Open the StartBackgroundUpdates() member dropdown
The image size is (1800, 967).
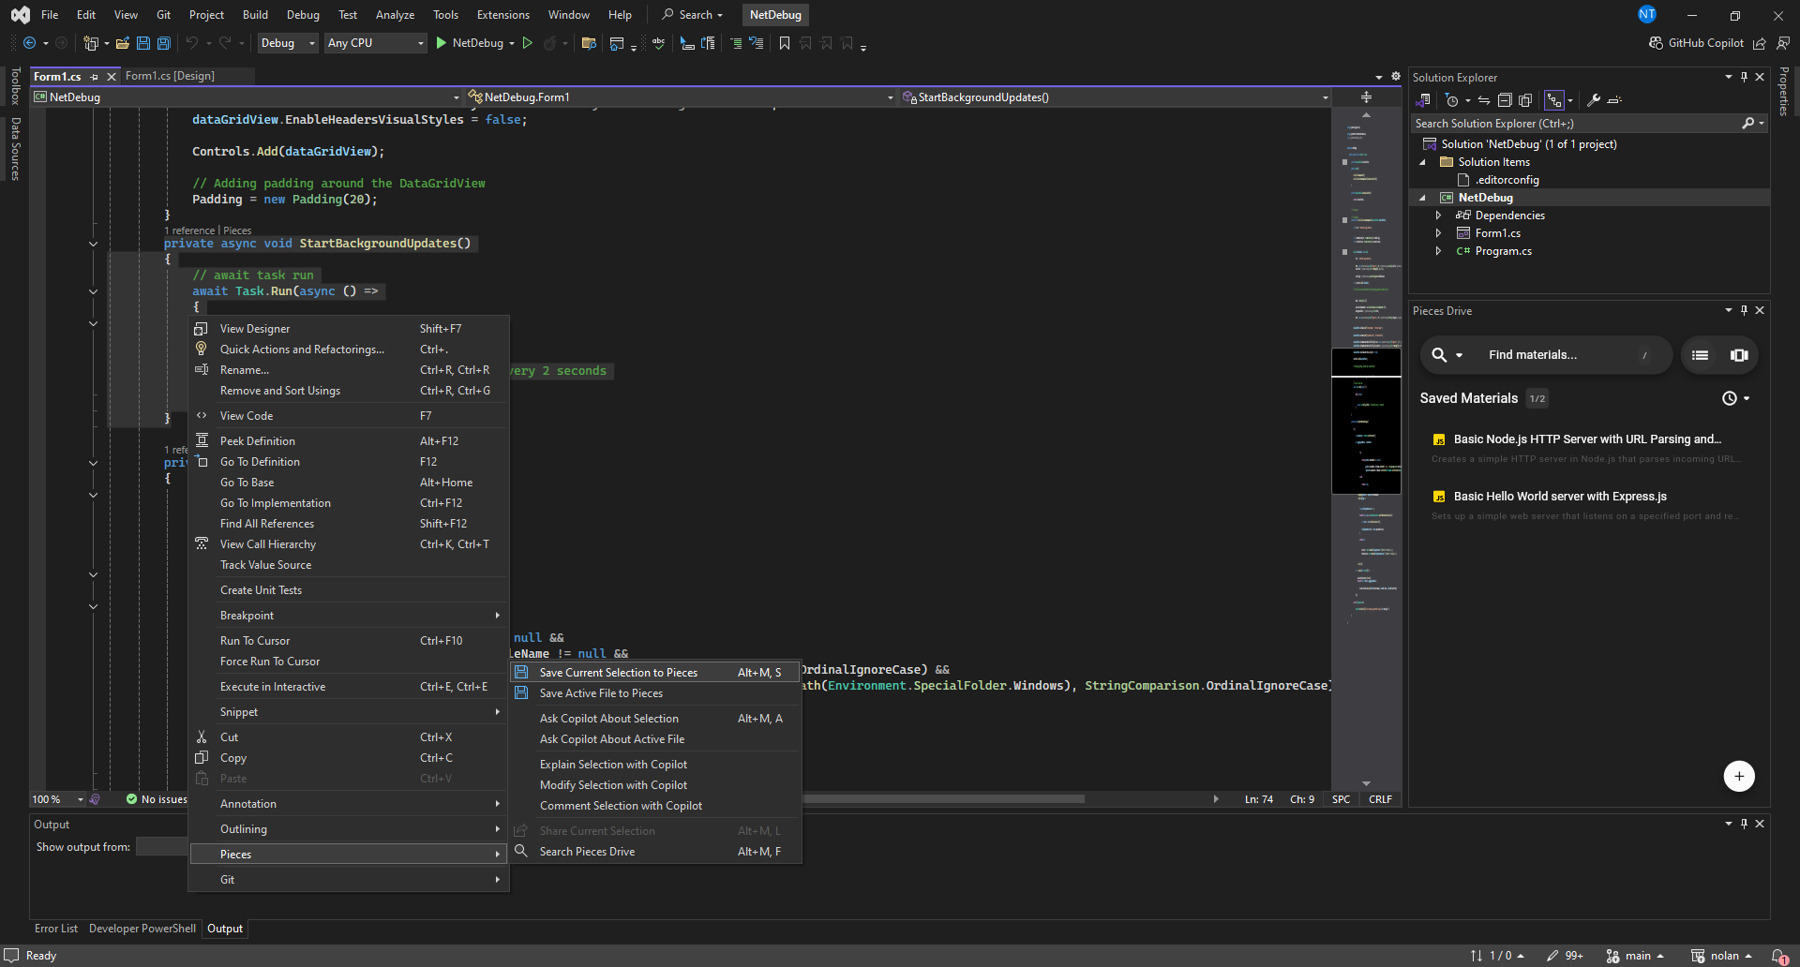1116,97
